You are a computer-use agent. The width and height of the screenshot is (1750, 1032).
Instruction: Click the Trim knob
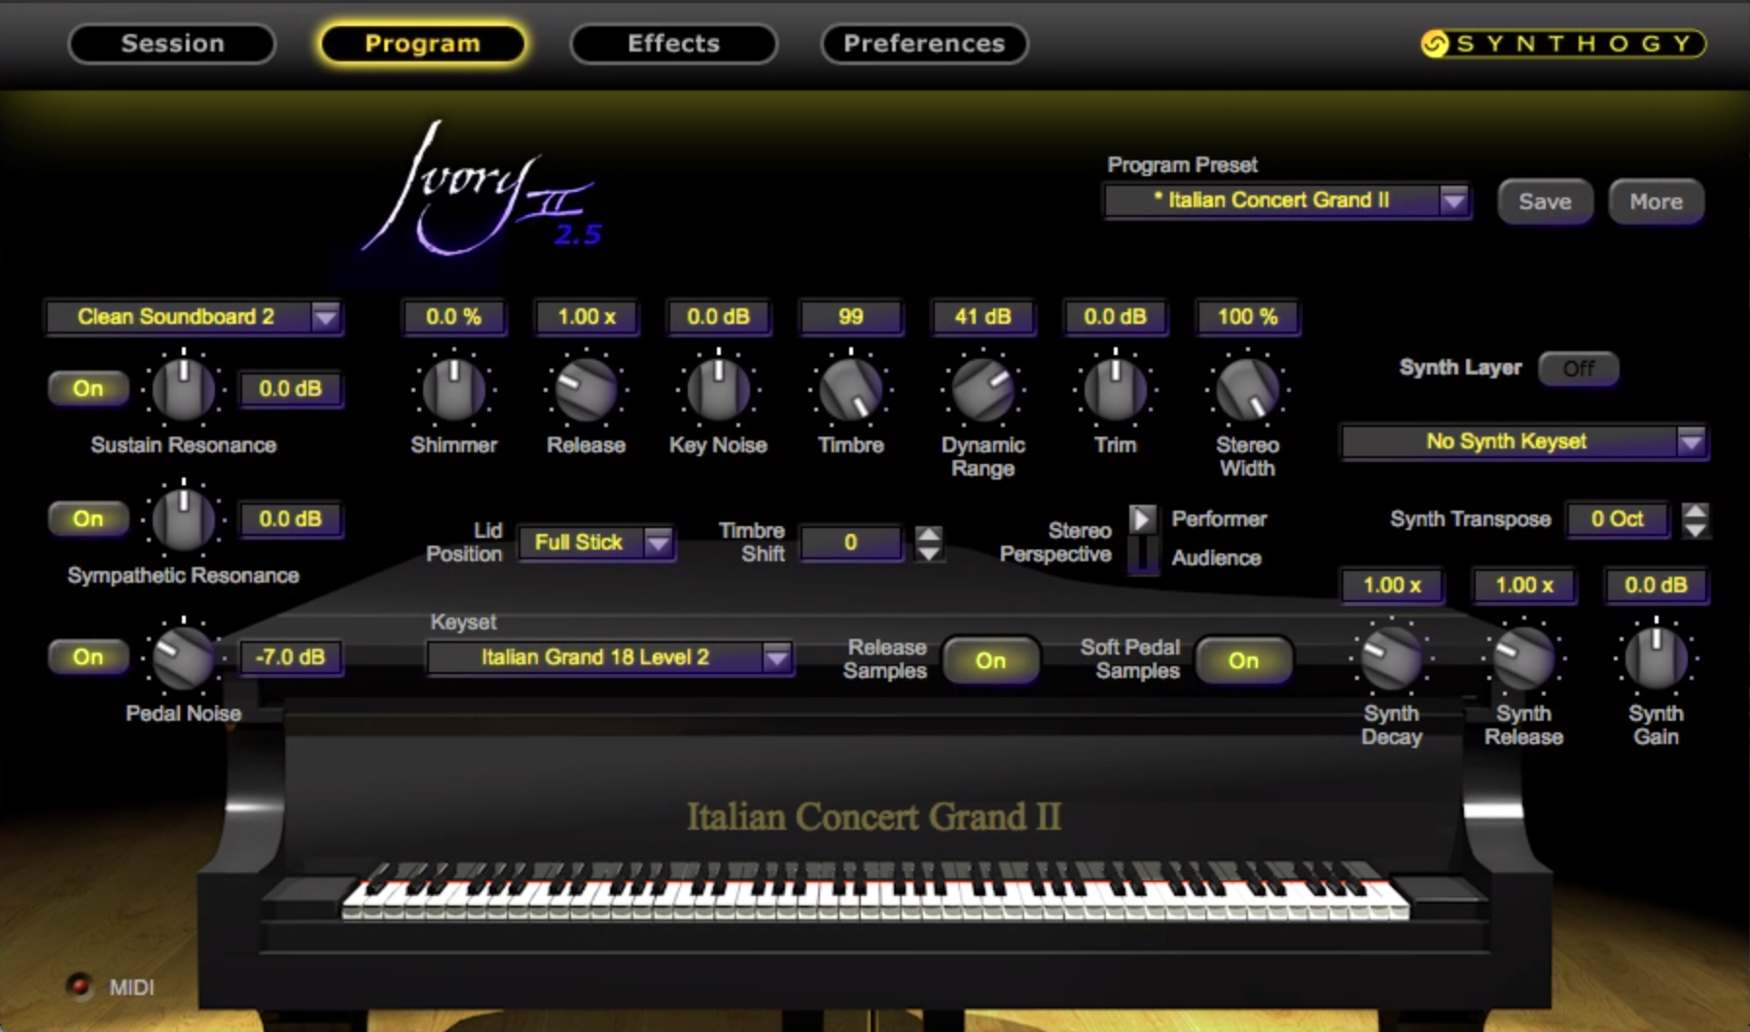(1115, 389)
